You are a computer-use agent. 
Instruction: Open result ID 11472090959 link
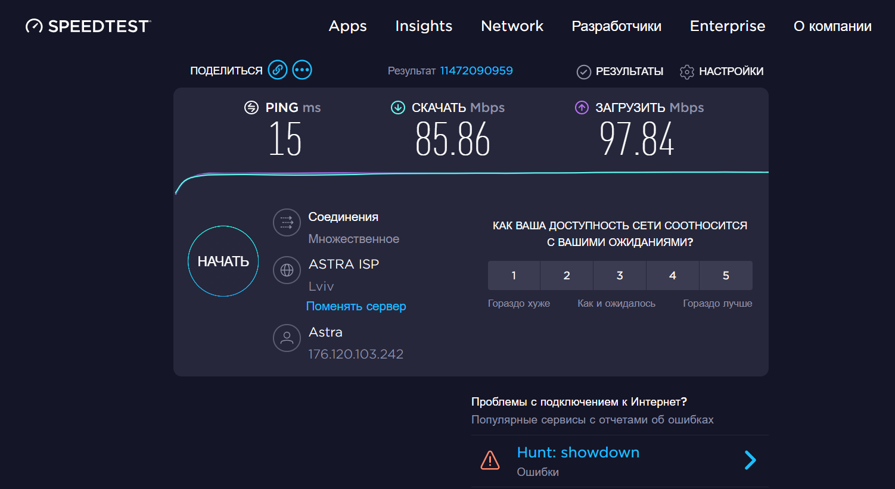point(476,71)
